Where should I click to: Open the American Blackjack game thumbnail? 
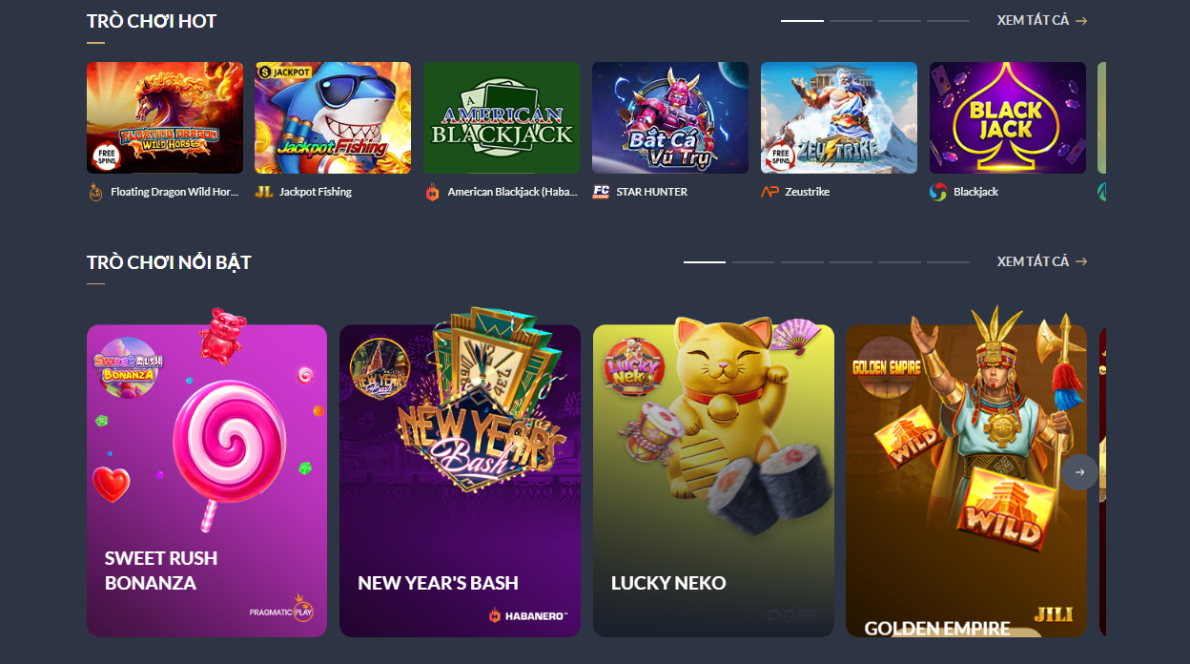(x=502, y=118)
